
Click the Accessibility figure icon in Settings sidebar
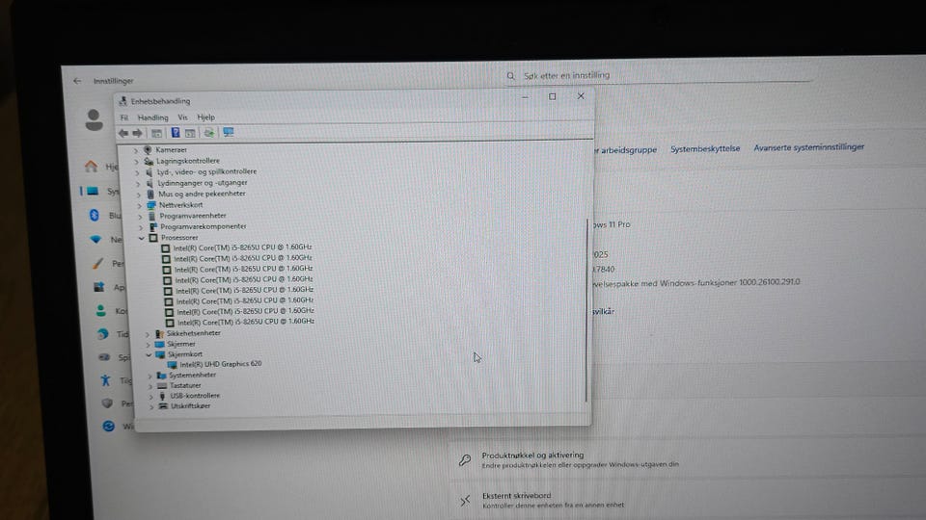(x=105, y=380)
